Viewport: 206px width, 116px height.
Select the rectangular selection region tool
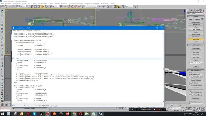click(x=35, y=6)
